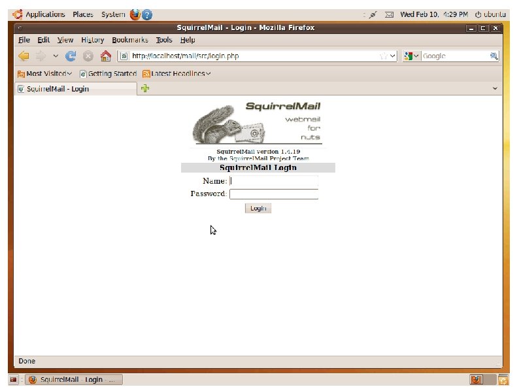This screenshot has width=519, height=389.
Task: Open the list all tabs dropdown
Action: click(495, 88)
